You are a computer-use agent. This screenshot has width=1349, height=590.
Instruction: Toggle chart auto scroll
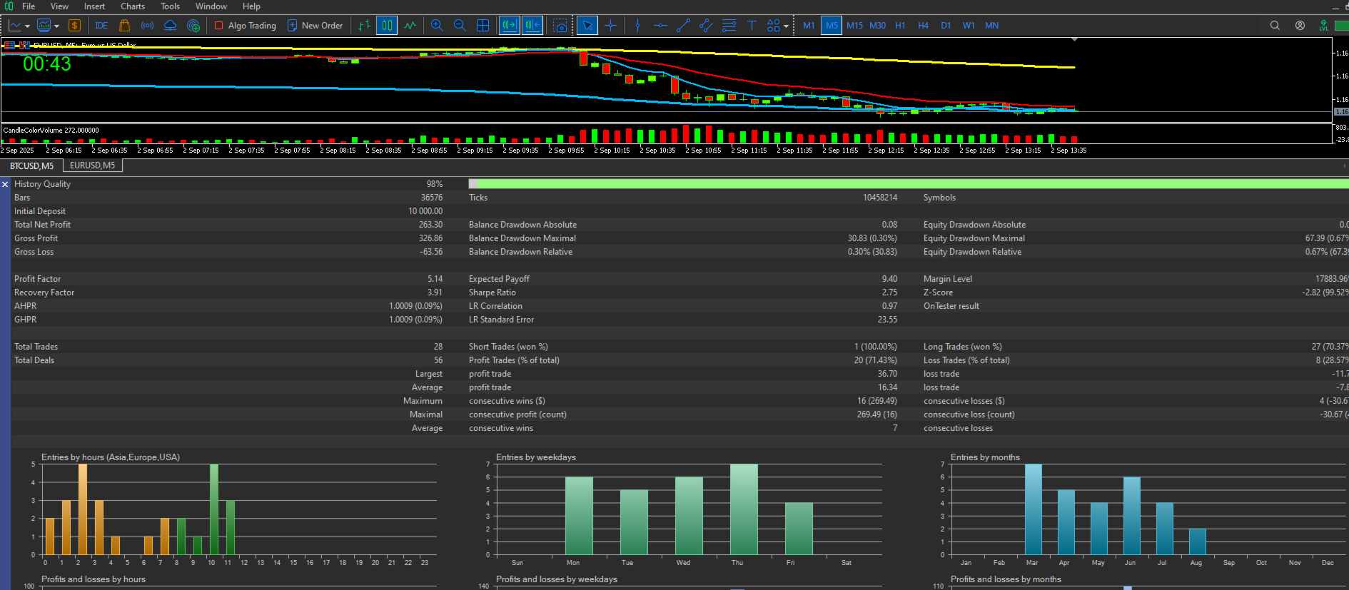click(x=510, y=26)
